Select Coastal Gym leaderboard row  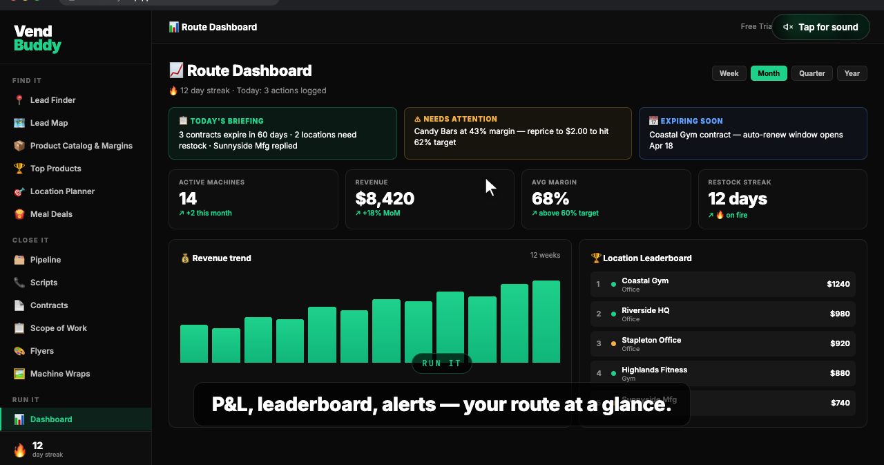(x=723, y=284)
